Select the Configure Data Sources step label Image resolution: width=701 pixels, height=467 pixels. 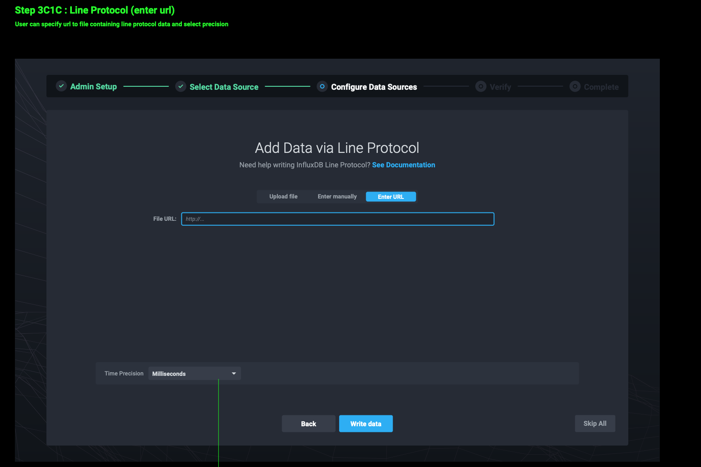point(374,87)
